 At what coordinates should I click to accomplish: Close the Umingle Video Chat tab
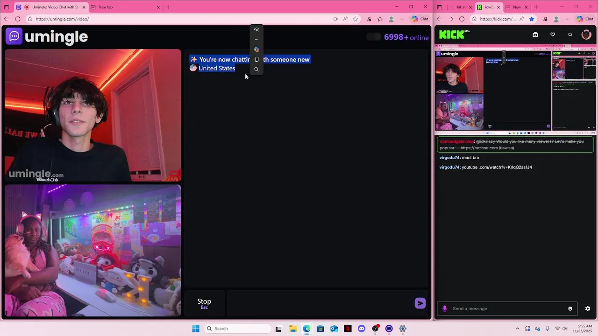pyautogui.click(x=84, y=7)
